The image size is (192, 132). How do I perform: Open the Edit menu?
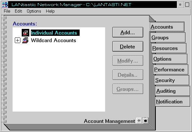[18, 11]
